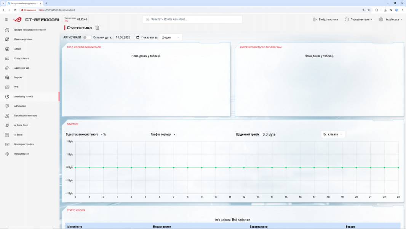Click the 11.06.2026 date field
The image size is (406, 229).
(124, 37)
